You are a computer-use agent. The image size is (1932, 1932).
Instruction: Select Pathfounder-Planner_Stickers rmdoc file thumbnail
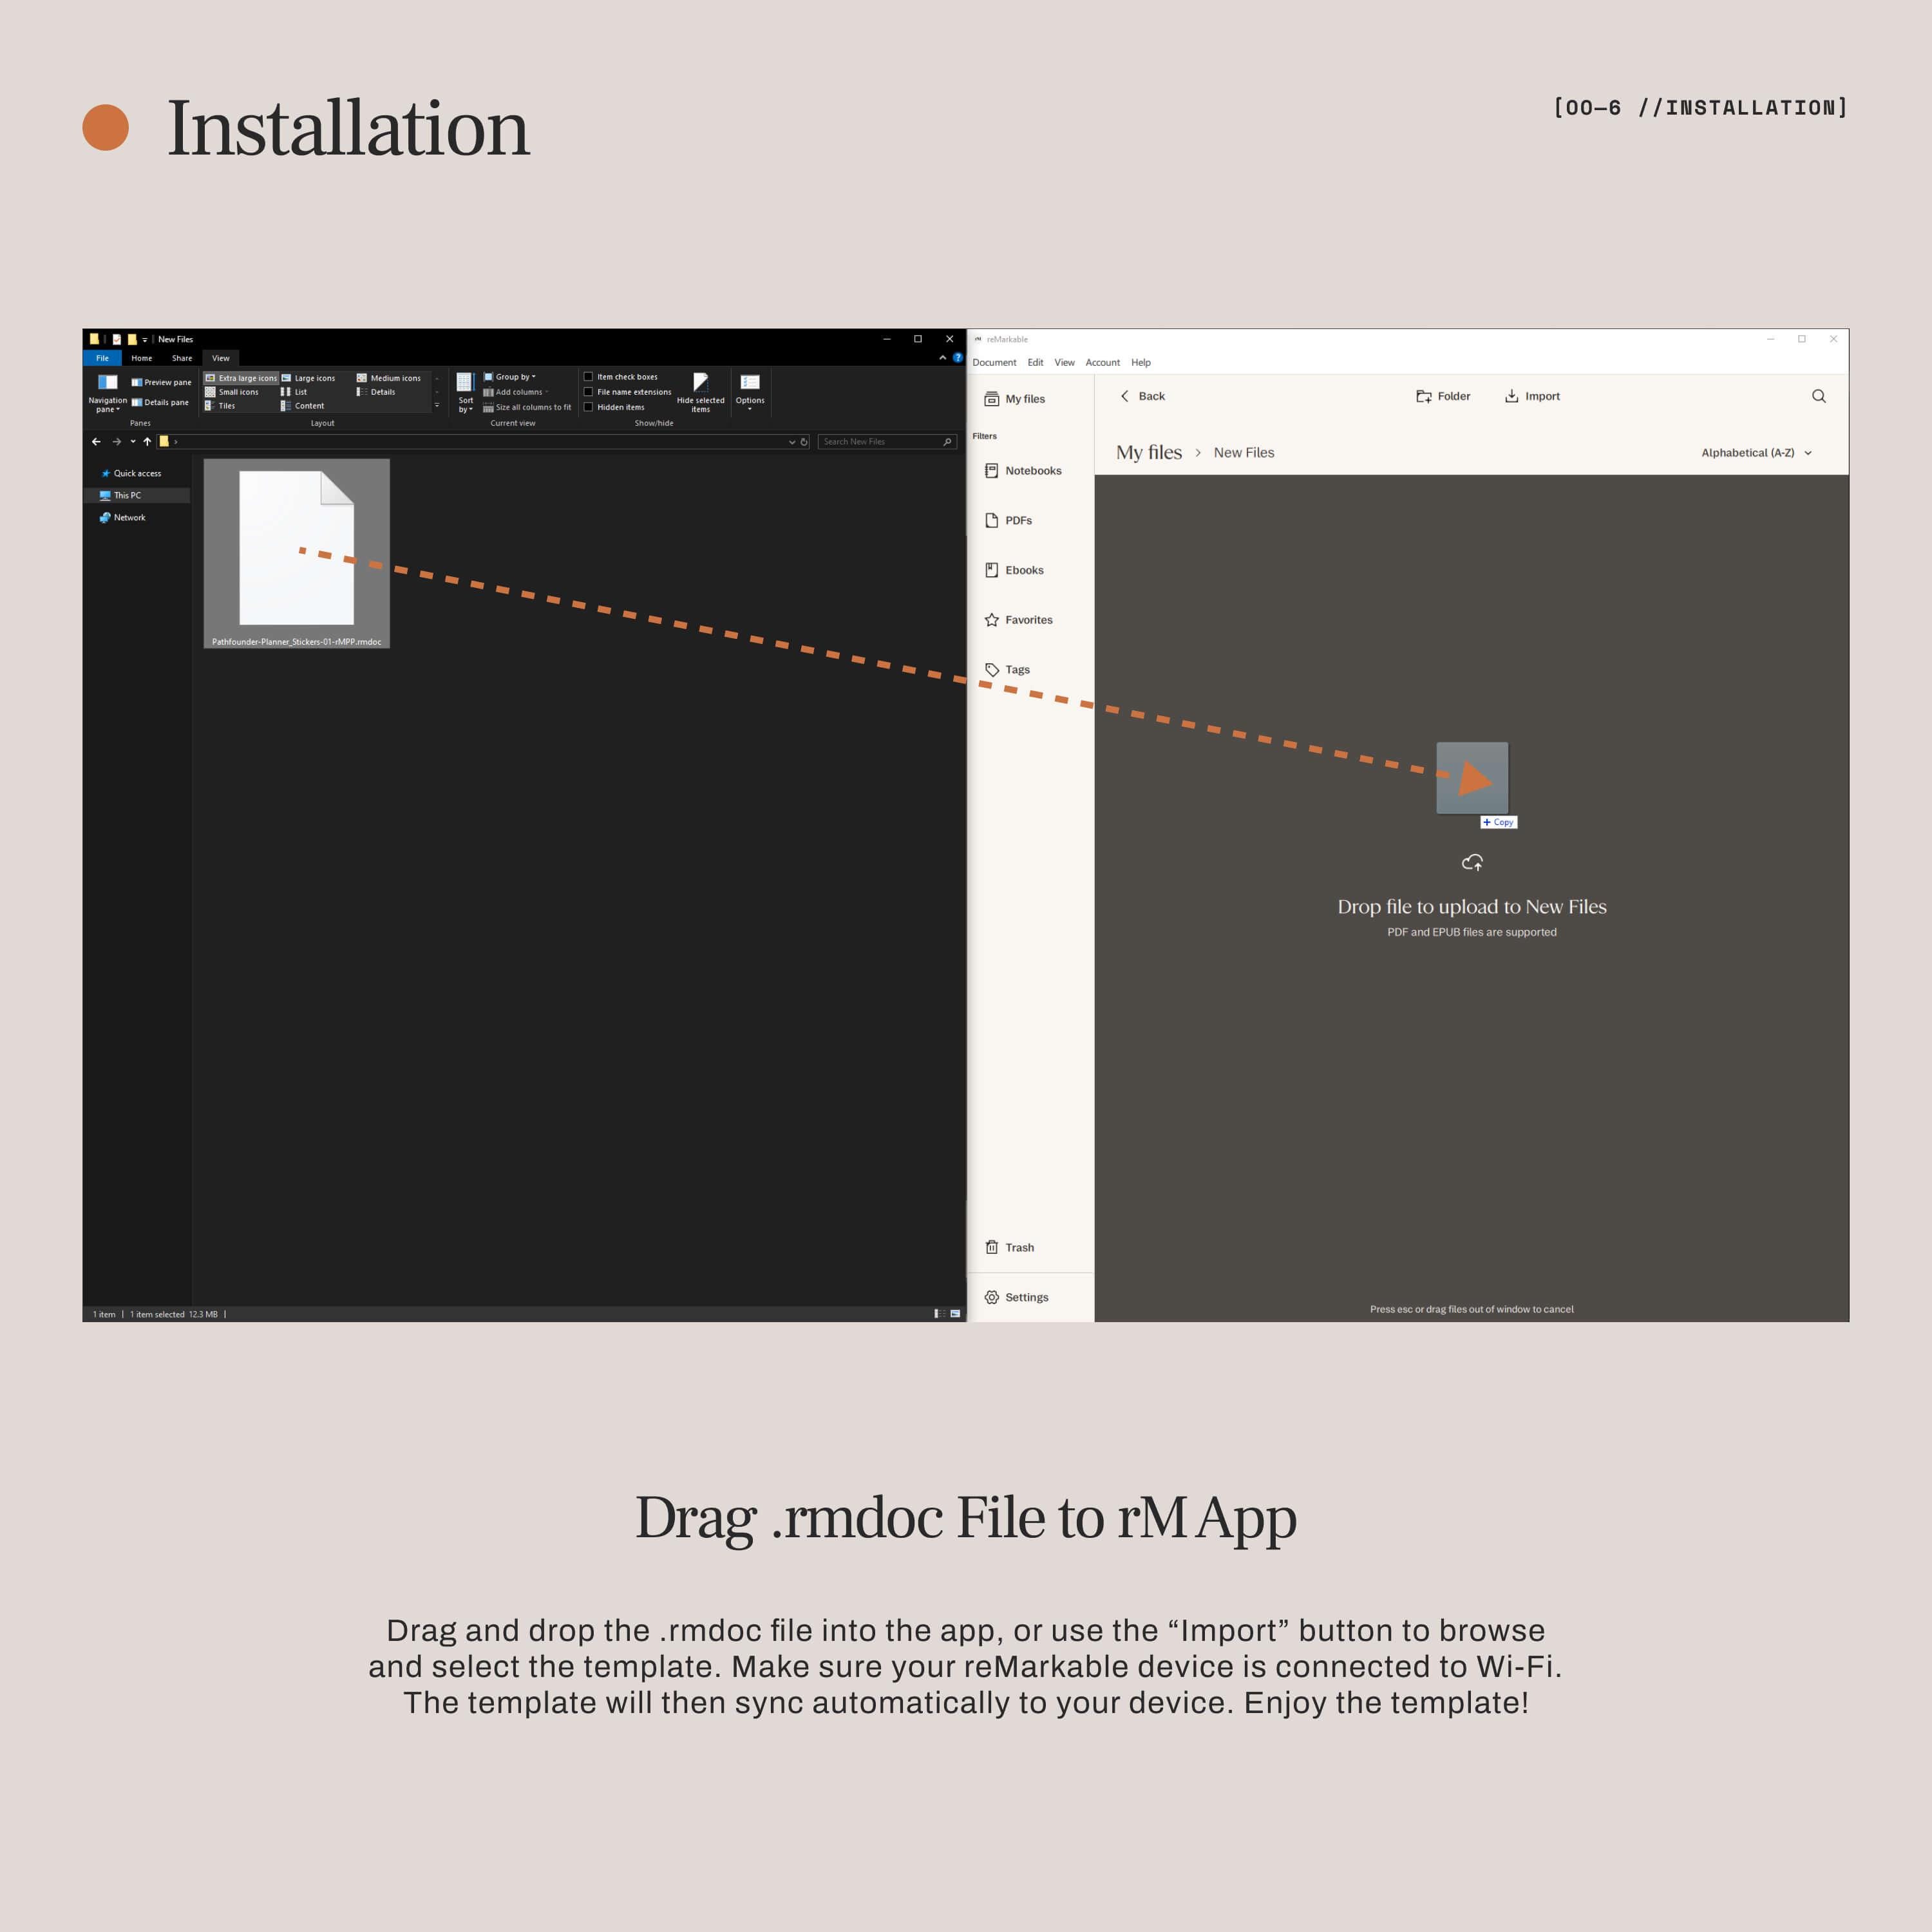tap(297, 554)
